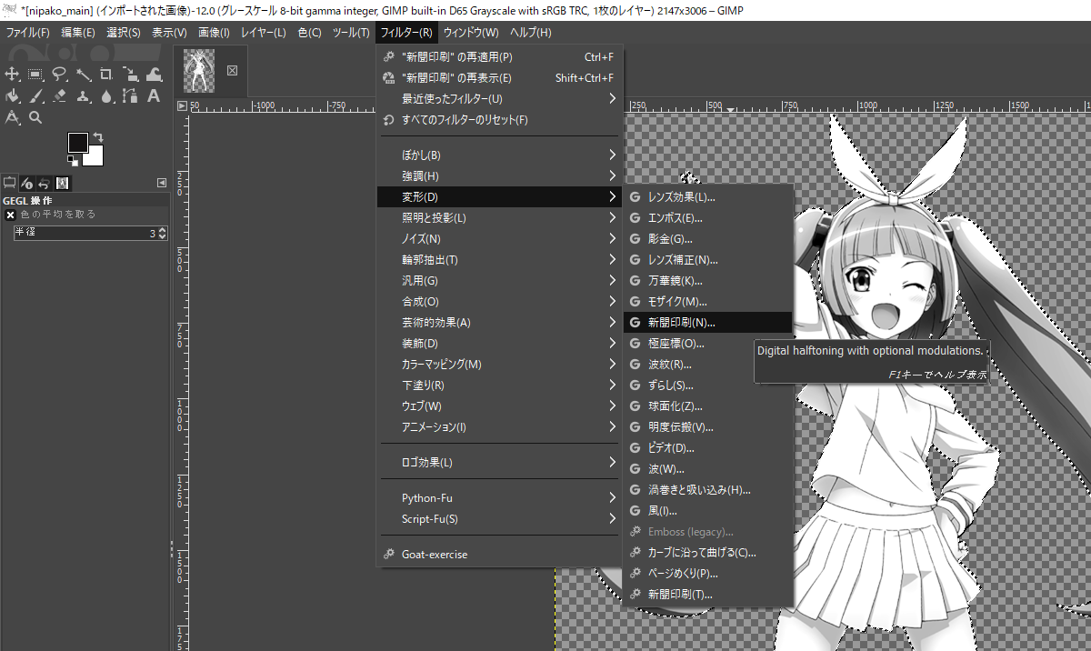The width and height of the screenshot is (1091, 651).
Task: Click the background color white swatch
Action: (95, 157)
